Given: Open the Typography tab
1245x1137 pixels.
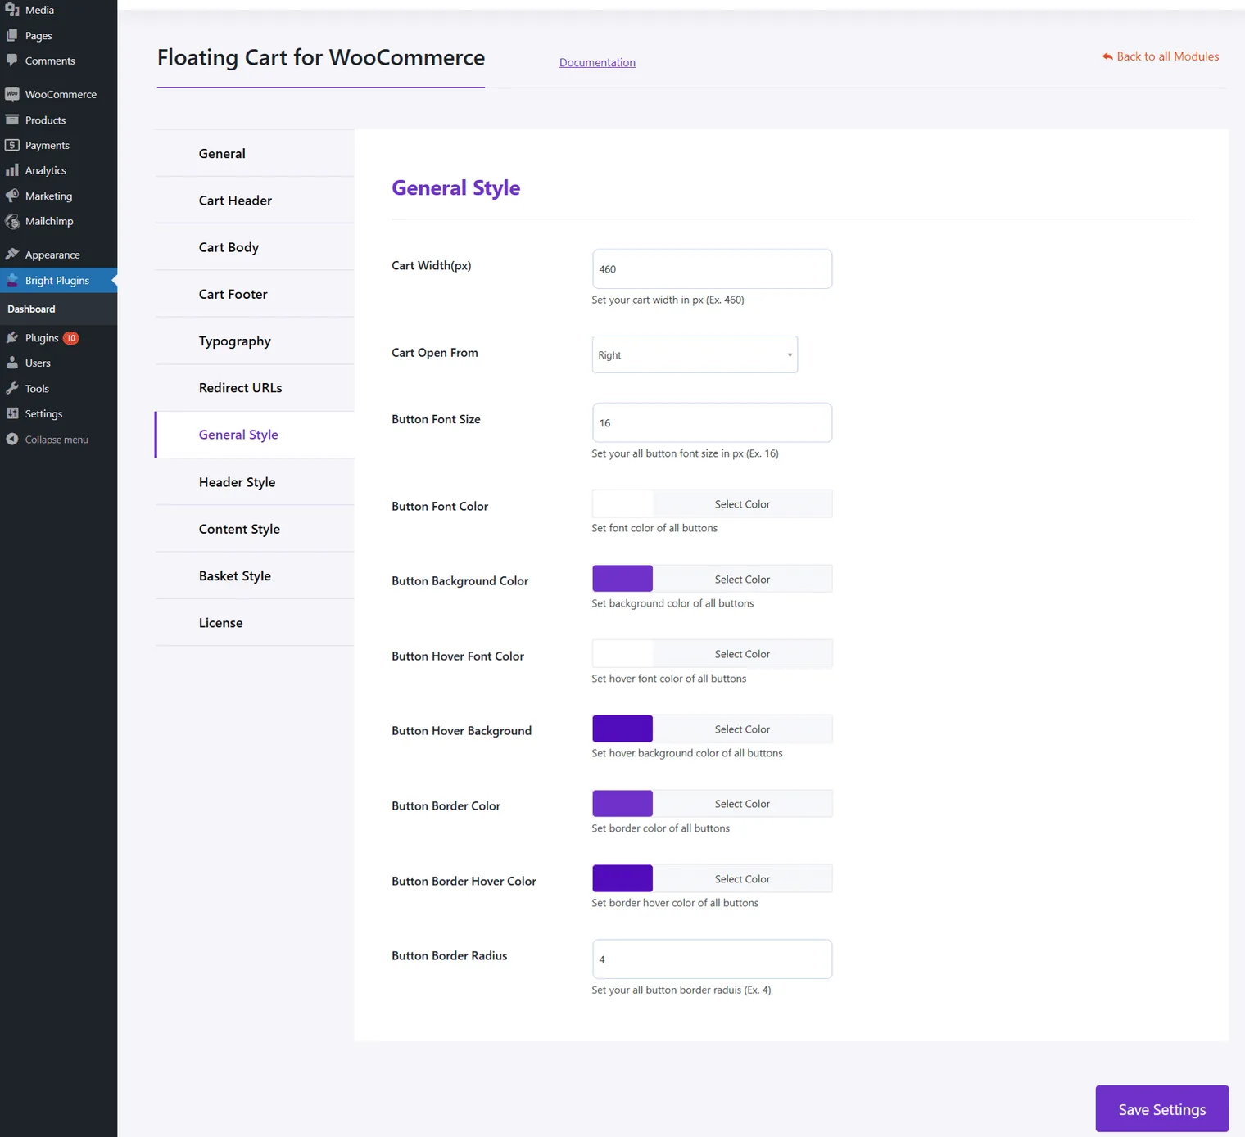Looking at the screenshot, I should coord(255,341).
